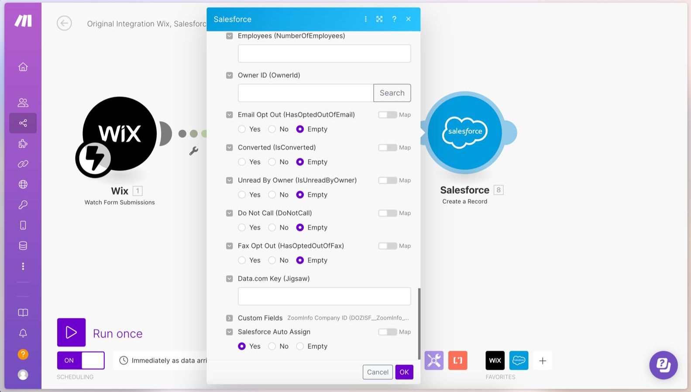Open the More three-dot sidebar menu
Screen dimensions: 691x392
[x=23, y=266]
